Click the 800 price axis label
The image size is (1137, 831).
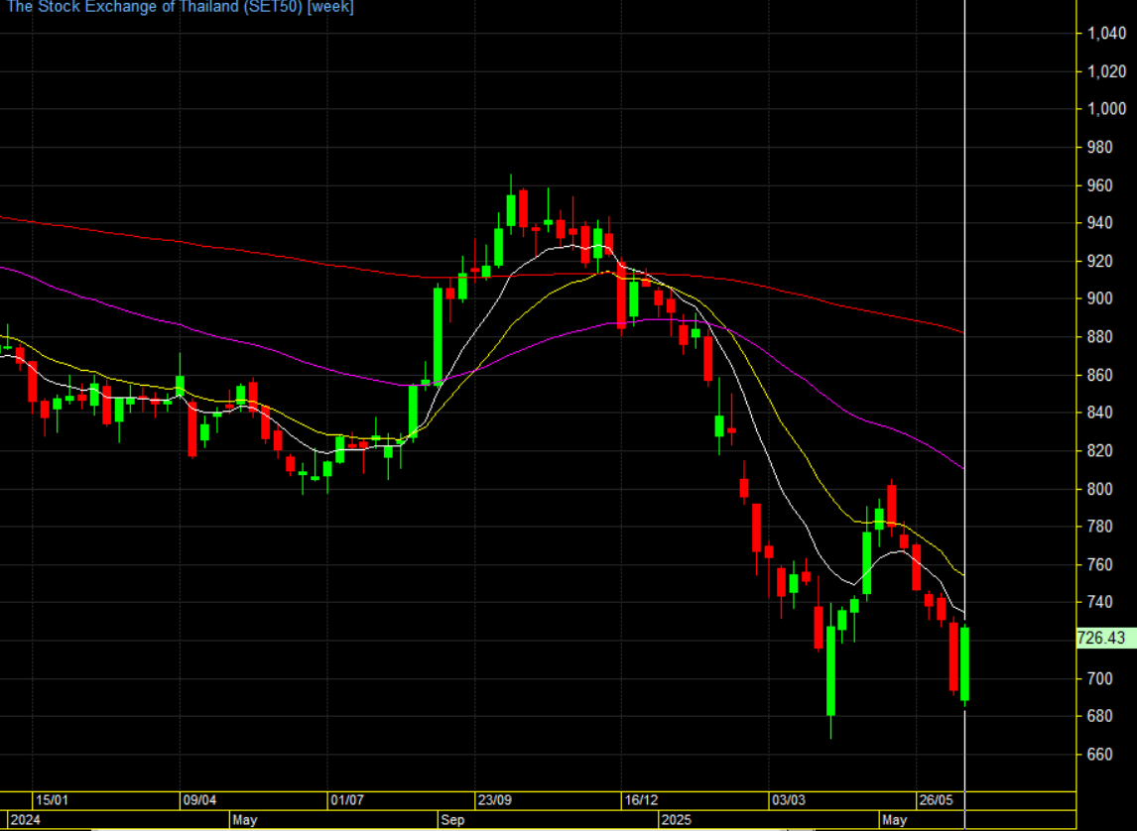(x=1099, y=490)
